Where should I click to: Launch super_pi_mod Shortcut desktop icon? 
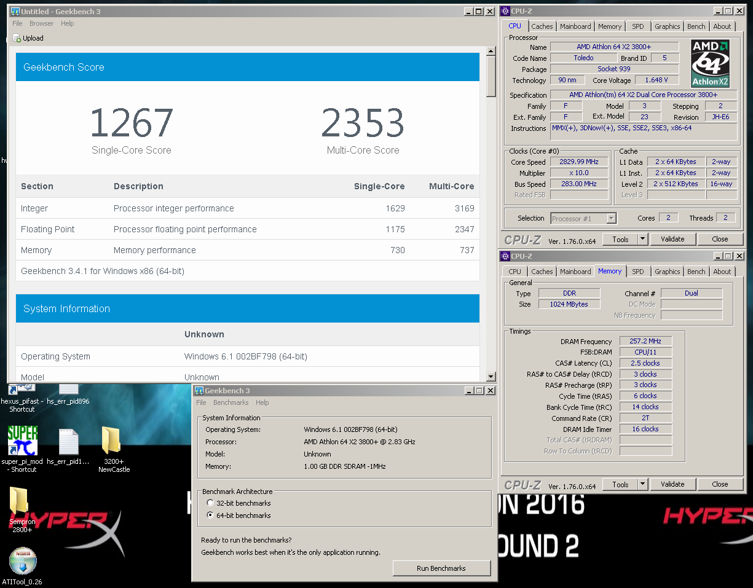click(x=22, y=449)
